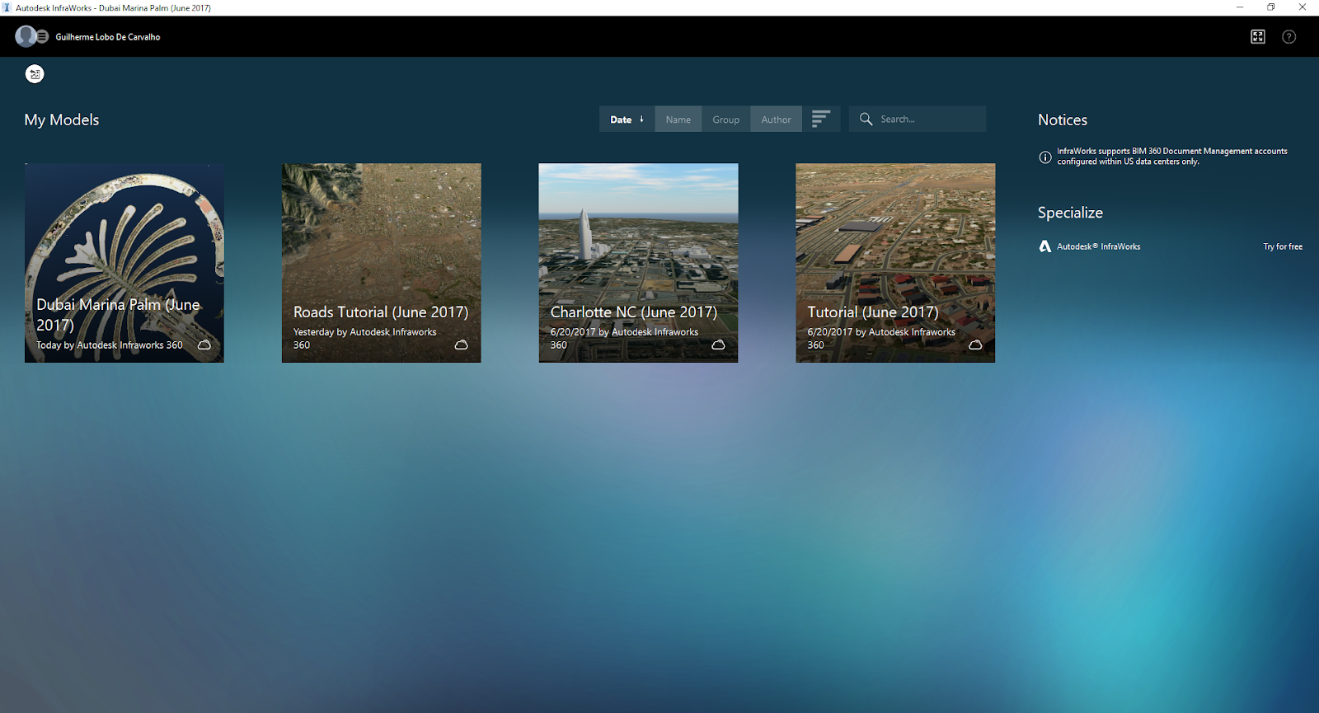Click the Notices heading

click(x=1063, y=120)
